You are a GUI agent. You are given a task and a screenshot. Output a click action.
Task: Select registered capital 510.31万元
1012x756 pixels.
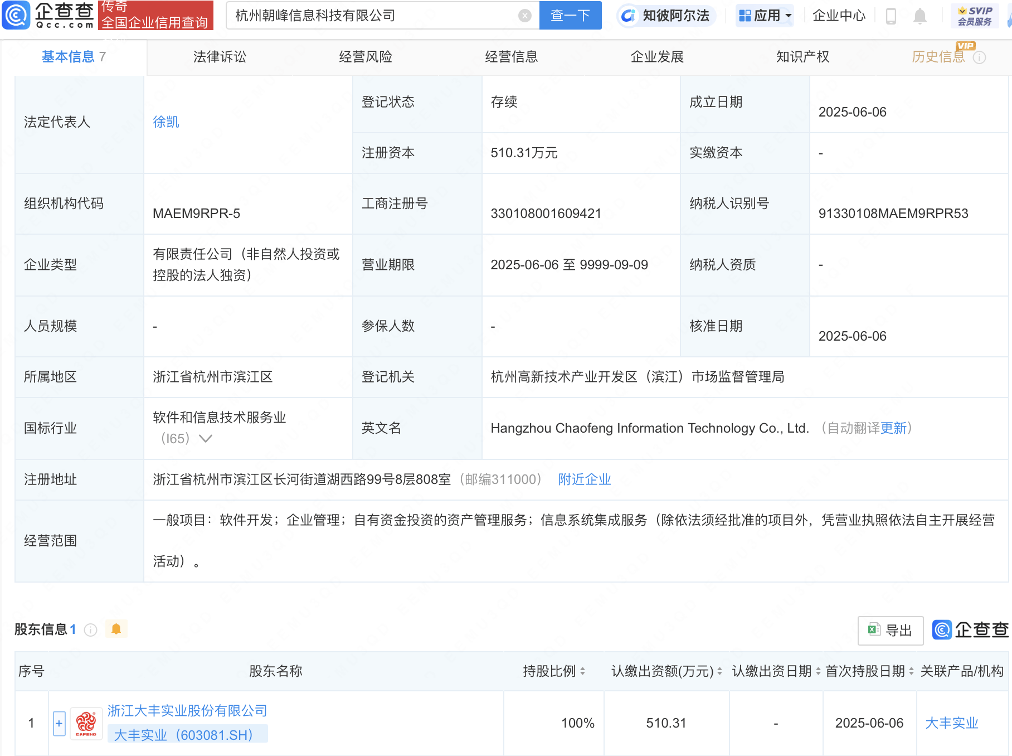coord(524,153)
